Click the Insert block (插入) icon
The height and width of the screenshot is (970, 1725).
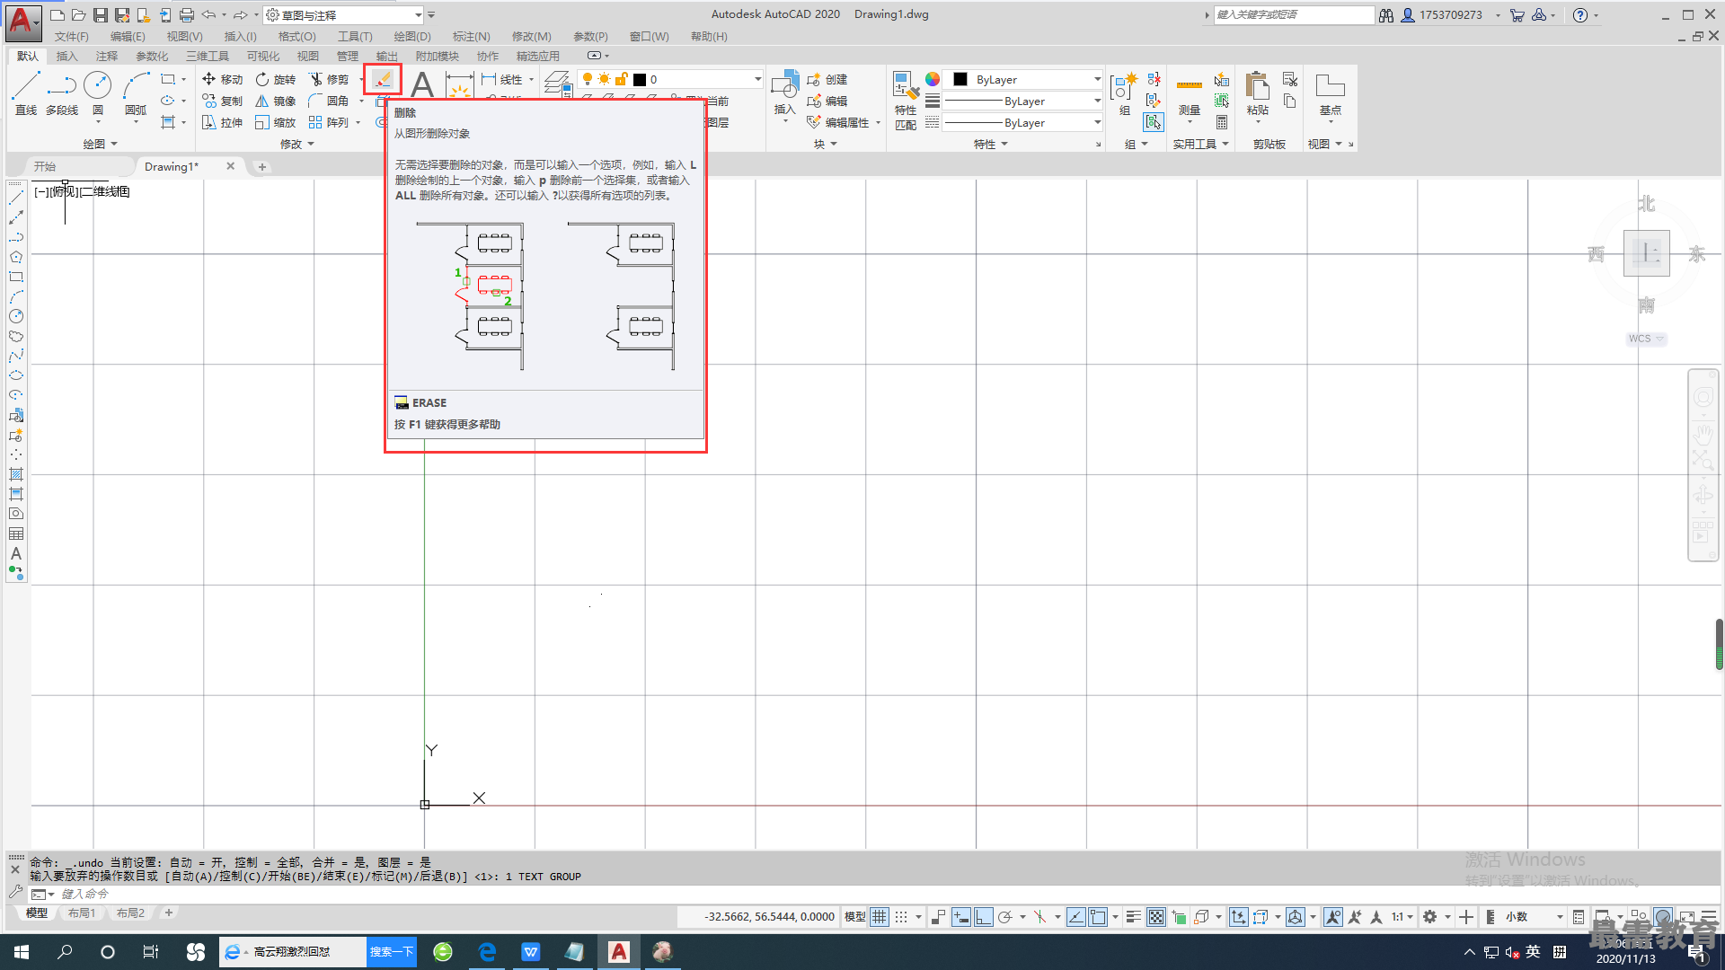pos(784,86)
